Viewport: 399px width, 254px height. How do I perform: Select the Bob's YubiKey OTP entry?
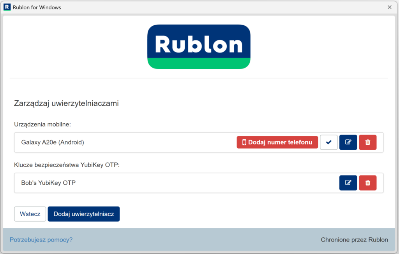[48, 183]
